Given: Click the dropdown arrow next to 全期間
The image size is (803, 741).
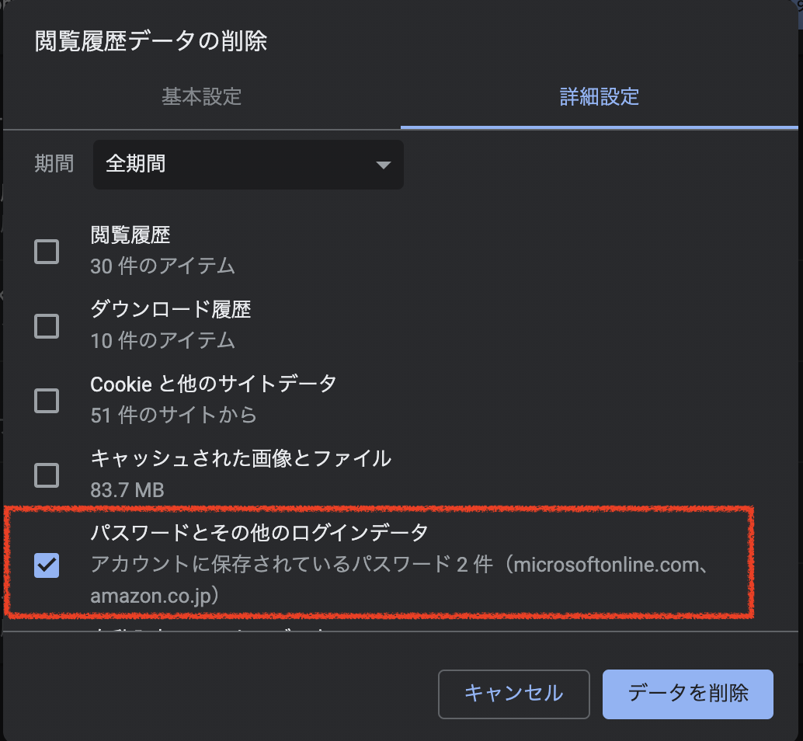Looking at the screenshot, I should pos(383,165).
